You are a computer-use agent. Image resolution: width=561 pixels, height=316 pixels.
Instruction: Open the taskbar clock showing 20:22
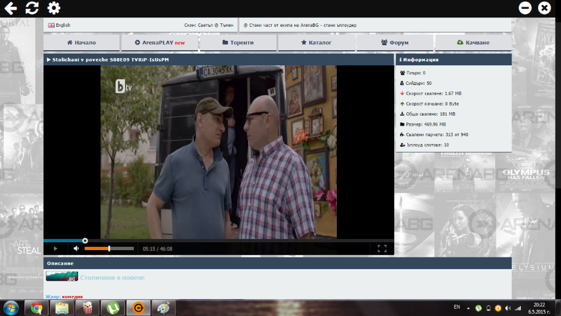pyautogui.click(x=539, y=308)
